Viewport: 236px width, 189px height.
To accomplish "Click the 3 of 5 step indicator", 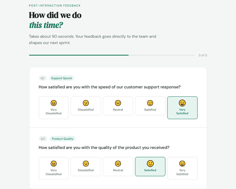I will pos(203,55).
